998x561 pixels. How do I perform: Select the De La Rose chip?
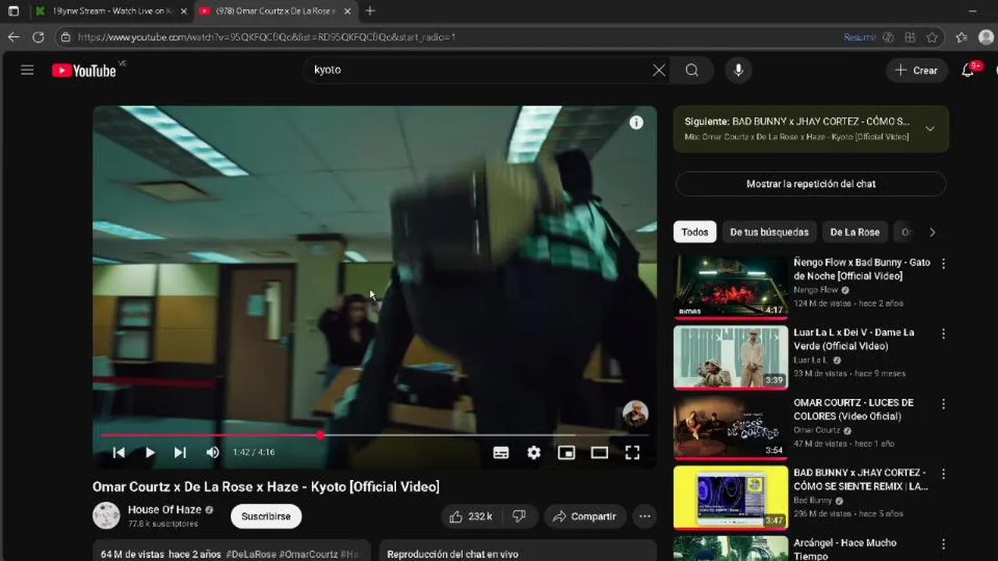click(855, 232)
